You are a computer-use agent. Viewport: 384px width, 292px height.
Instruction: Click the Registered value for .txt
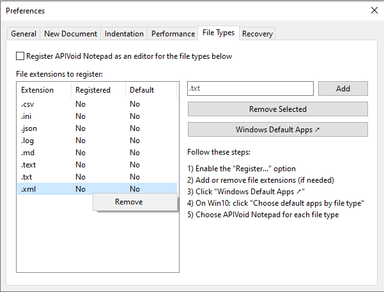tap(81, 177)
